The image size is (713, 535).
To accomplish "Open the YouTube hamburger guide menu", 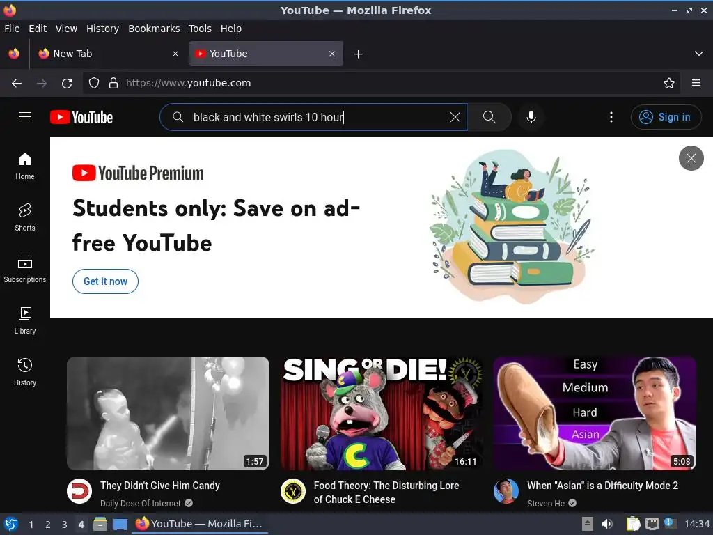I will [25, 117].
